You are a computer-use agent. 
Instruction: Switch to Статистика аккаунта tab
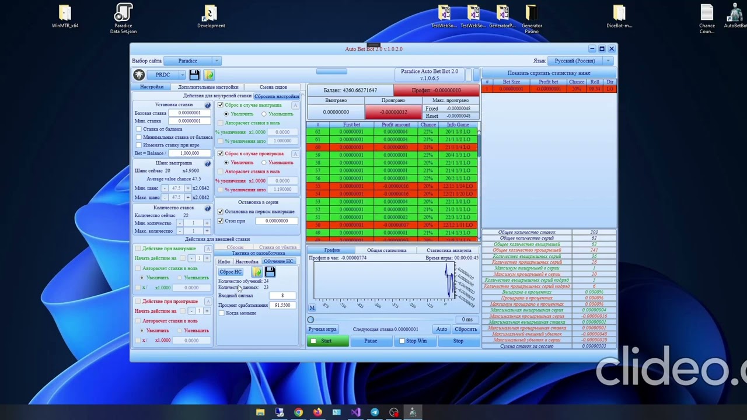click(449, 250)
